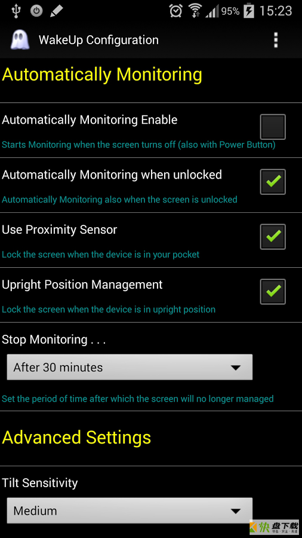The image size is (302, 538).
Task: Tap the alarm clock status icon
Action: (x=175, y=11)
